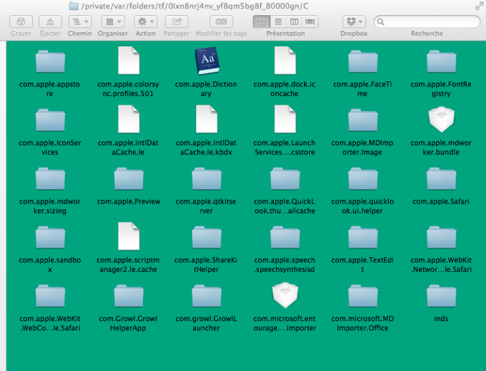486x371 pixels.
Task: Select the com.microsoft.entourage importer plugin icon
Action: 285,296
